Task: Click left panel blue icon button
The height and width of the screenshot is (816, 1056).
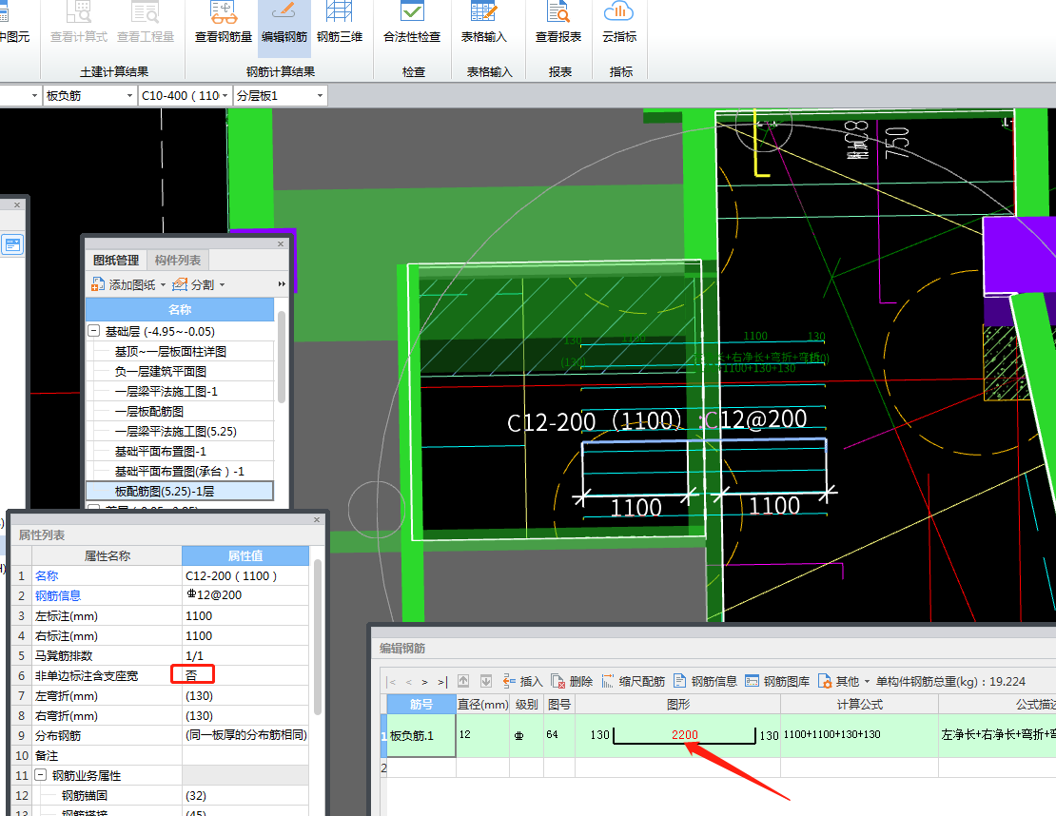Action: (11, 243)
